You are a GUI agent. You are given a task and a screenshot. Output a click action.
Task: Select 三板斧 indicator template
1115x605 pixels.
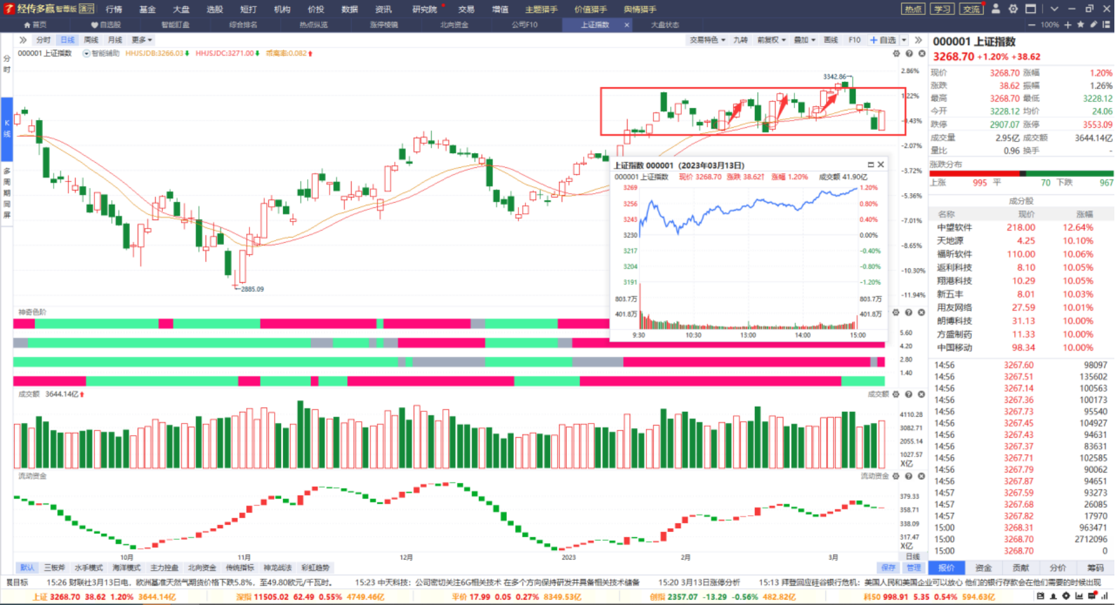click(x=54, y=568)
